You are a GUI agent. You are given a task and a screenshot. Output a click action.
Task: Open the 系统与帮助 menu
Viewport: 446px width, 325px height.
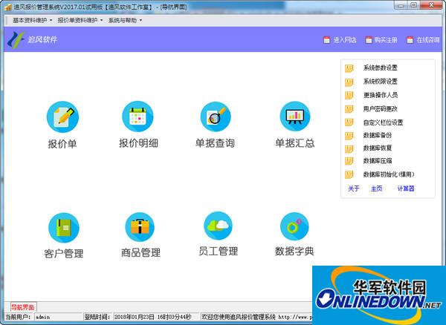125,21
